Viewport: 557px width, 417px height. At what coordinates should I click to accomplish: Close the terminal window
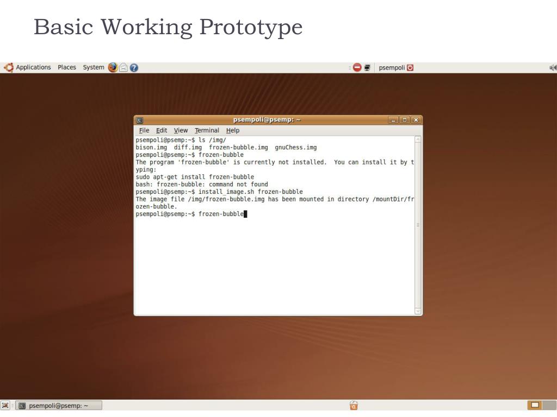[416, 120]
